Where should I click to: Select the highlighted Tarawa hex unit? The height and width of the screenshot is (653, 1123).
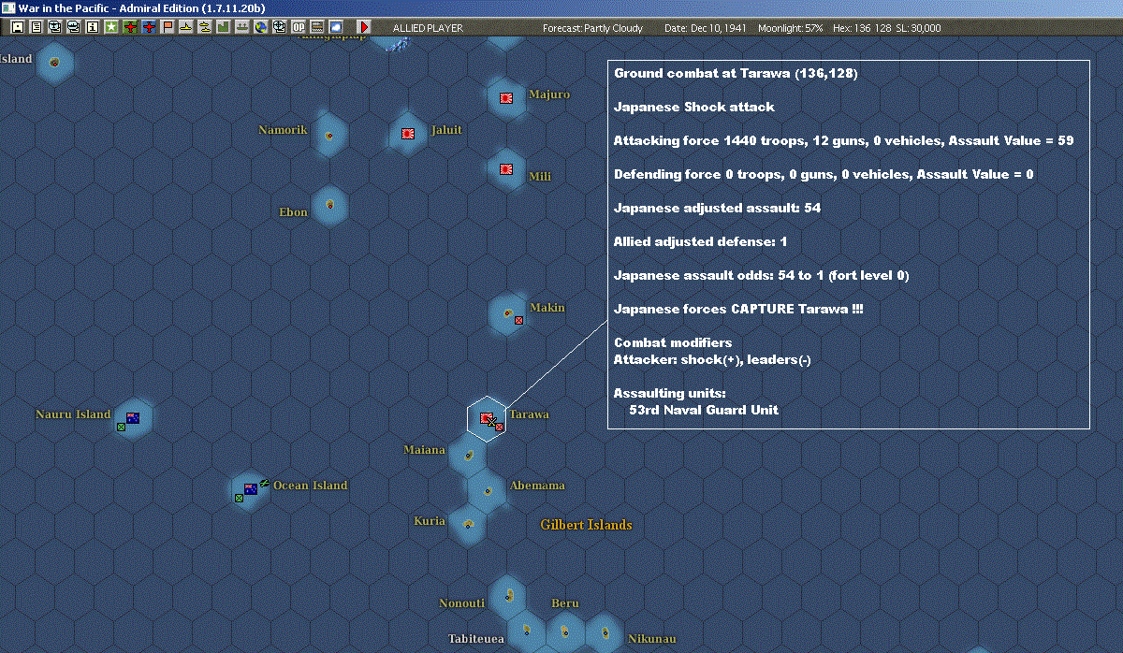point(489,419)
